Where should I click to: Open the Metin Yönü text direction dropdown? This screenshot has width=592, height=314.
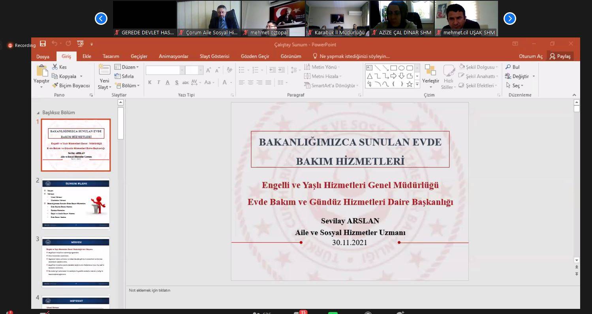[x=322, y=67]
